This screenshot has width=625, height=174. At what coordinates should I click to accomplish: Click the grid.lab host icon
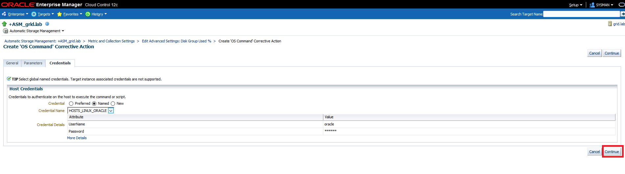(610, 24)
